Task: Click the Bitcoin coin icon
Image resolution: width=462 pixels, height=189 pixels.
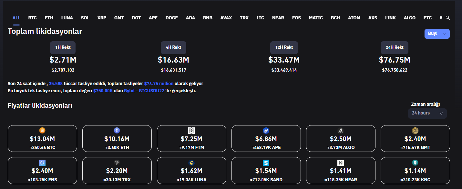Action: (42, 130)
